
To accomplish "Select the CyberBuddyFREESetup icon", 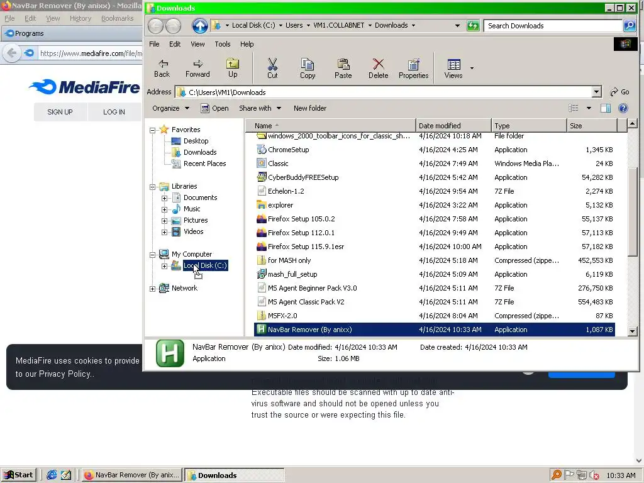I will 261,177.
